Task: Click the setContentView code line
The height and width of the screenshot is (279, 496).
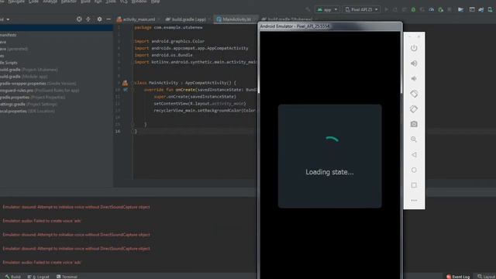Action: (200, 103)
